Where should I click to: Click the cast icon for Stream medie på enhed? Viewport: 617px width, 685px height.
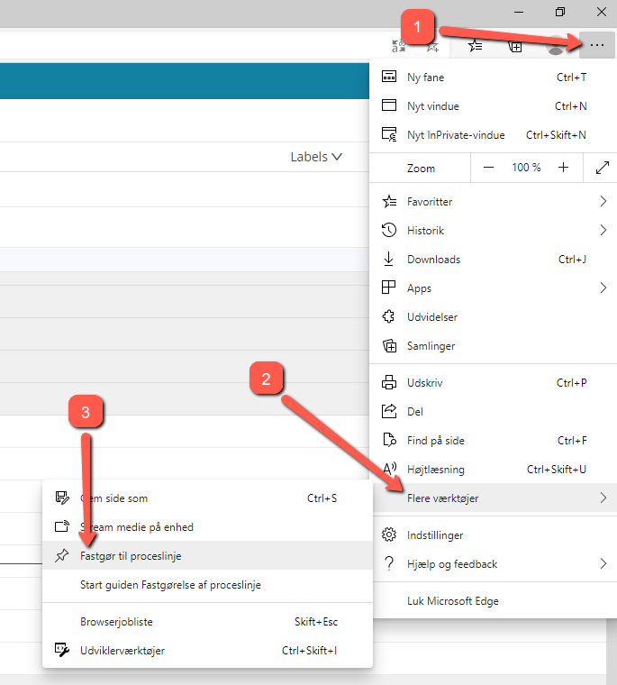coord(62,526)
